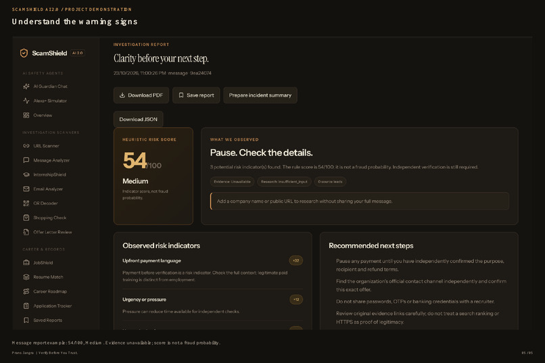545x363 pixels.
Task: Click the AI 2.0 badge
Action: 78,53
